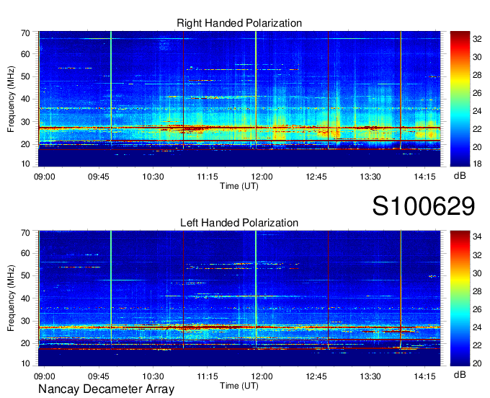Click the '10' frequency tick of Left Handed plot
This screenshot has width=490, height=398.
(x=26, y=363)
